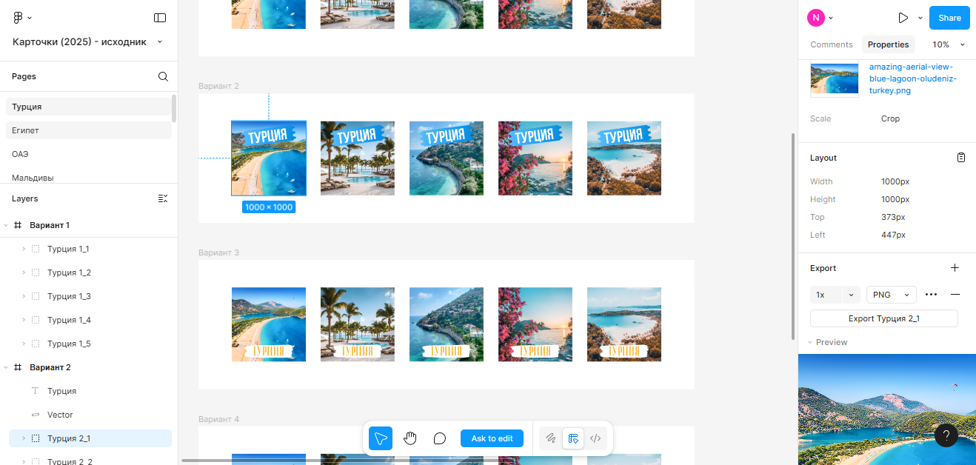Add an export setting with the plus icon
The image size is (976, 465).
(x=955, y=268)
